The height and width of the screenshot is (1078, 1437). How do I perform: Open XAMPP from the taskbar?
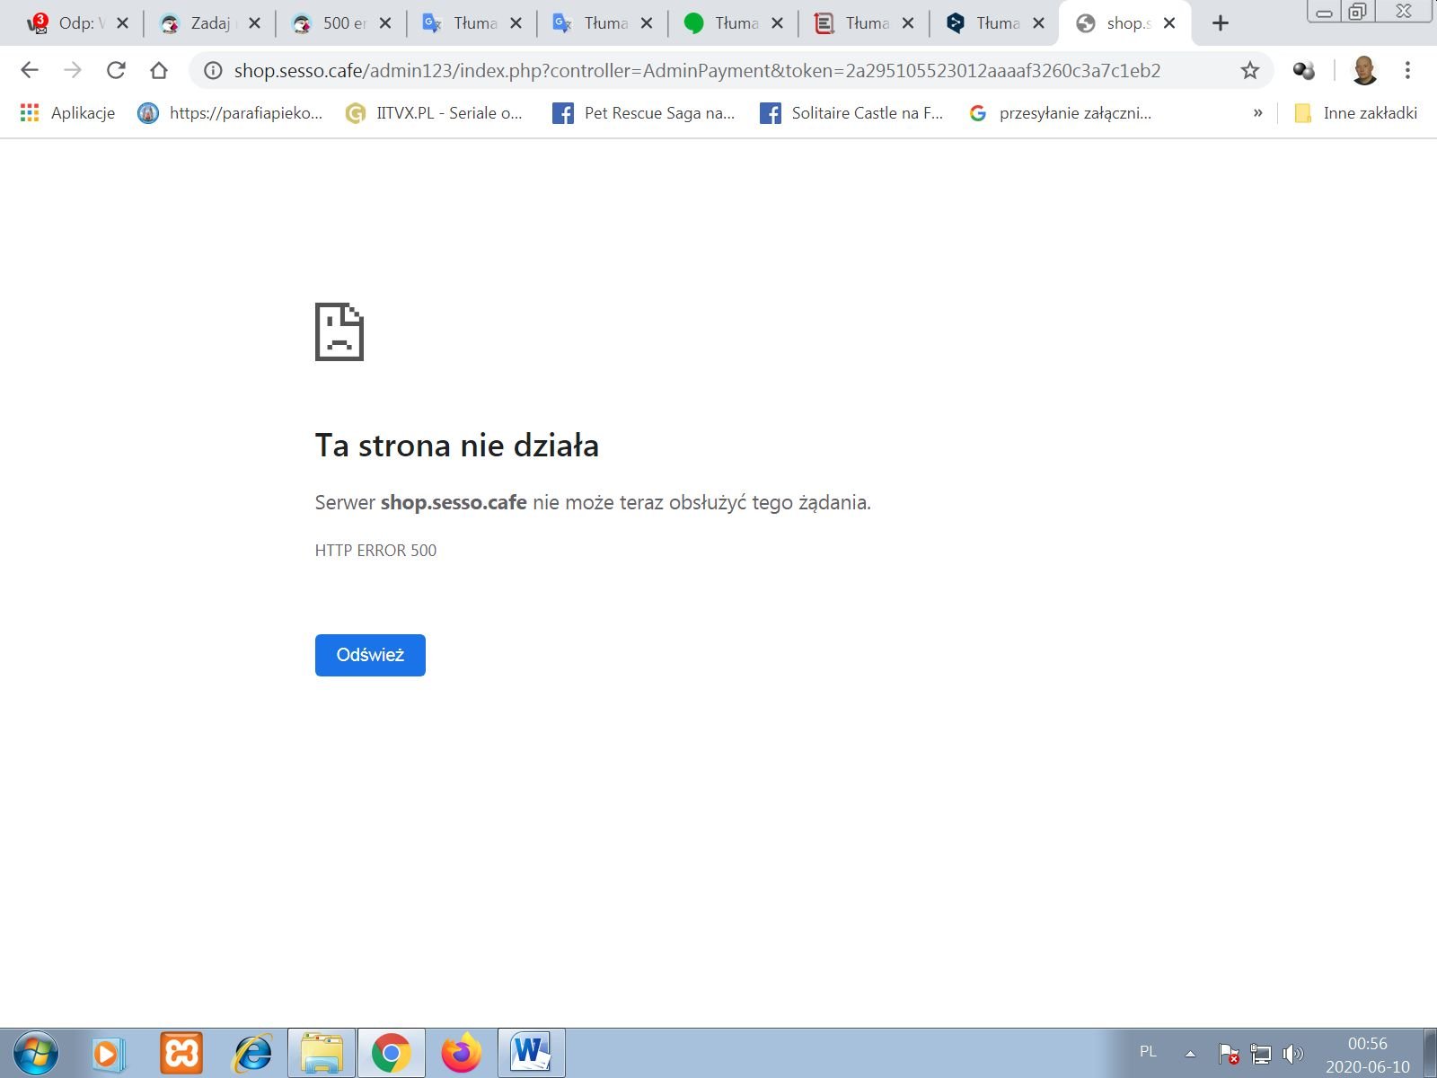coord(181,1053)
